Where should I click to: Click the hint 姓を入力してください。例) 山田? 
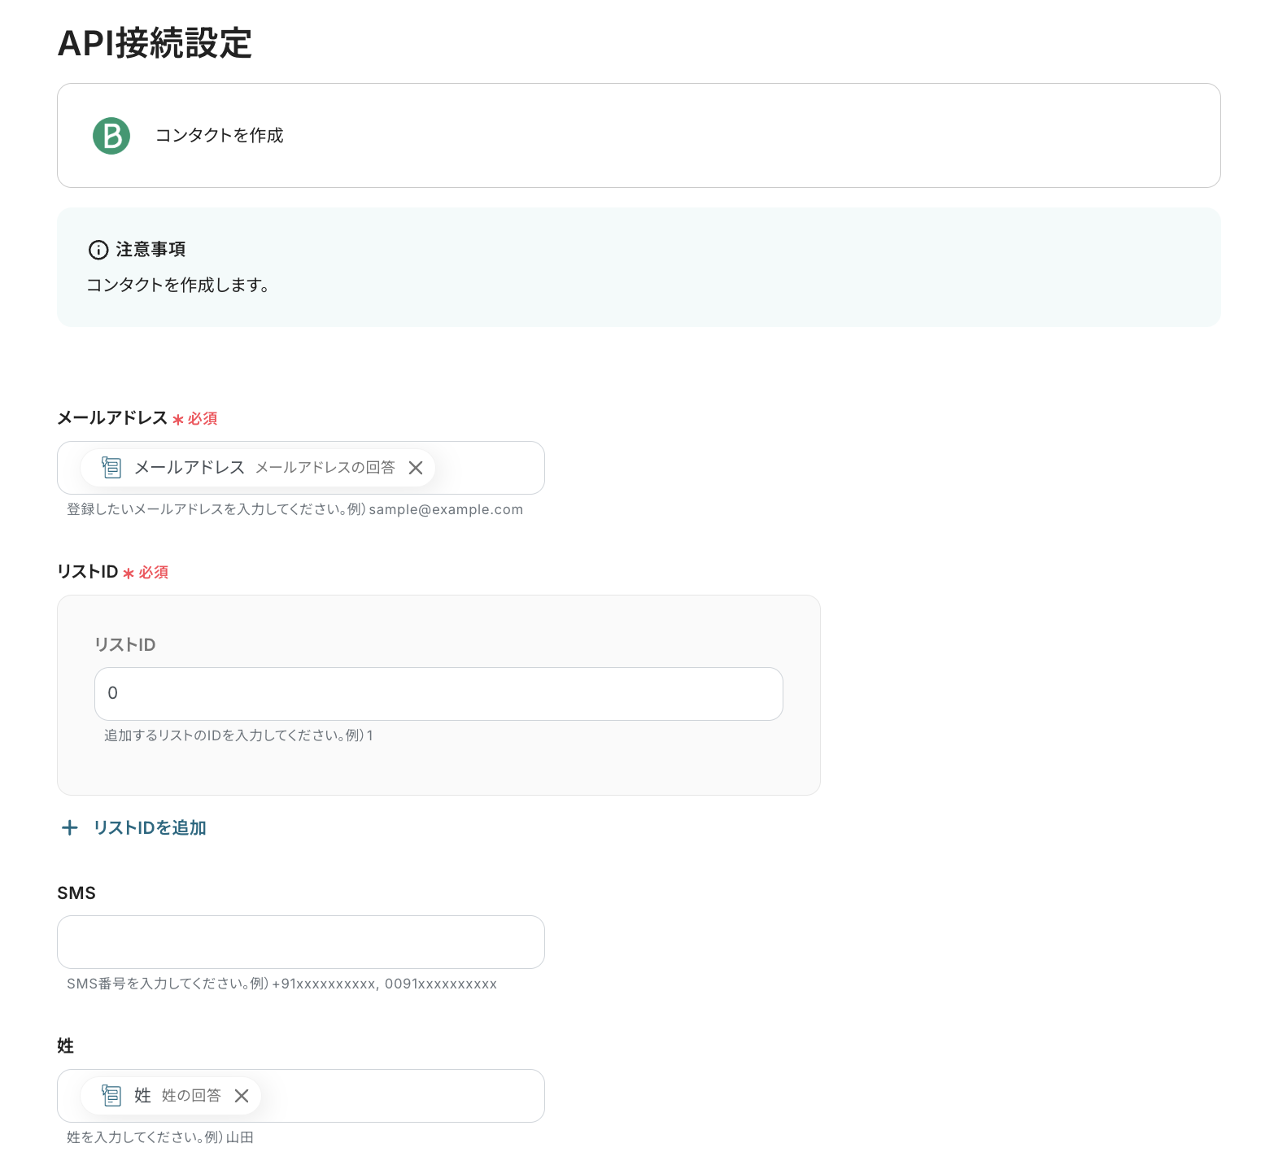tap(160, 1137)
